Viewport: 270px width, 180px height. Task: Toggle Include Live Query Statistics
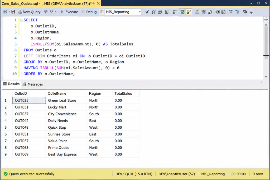(x=182, y=12)
